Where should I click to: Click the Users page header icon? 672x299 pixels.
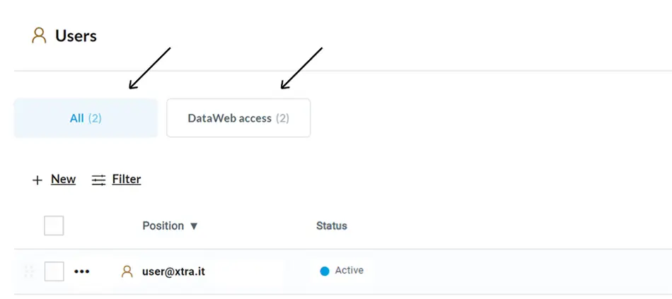pyautogui.click(x=39, y=35)
